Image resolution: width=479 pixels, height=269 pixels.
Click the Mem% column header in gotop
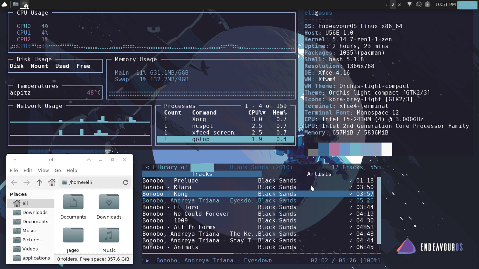pyautogui.click(x=280, y=113)
